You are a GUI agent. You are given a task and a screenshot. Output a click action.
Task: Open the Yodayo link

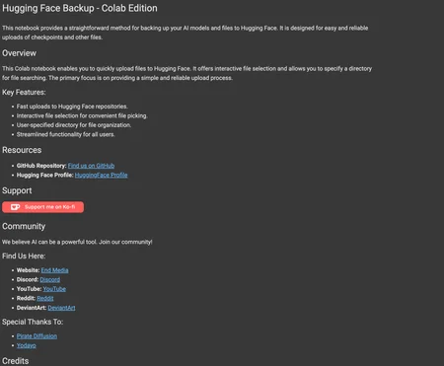[x=27, y=345]
